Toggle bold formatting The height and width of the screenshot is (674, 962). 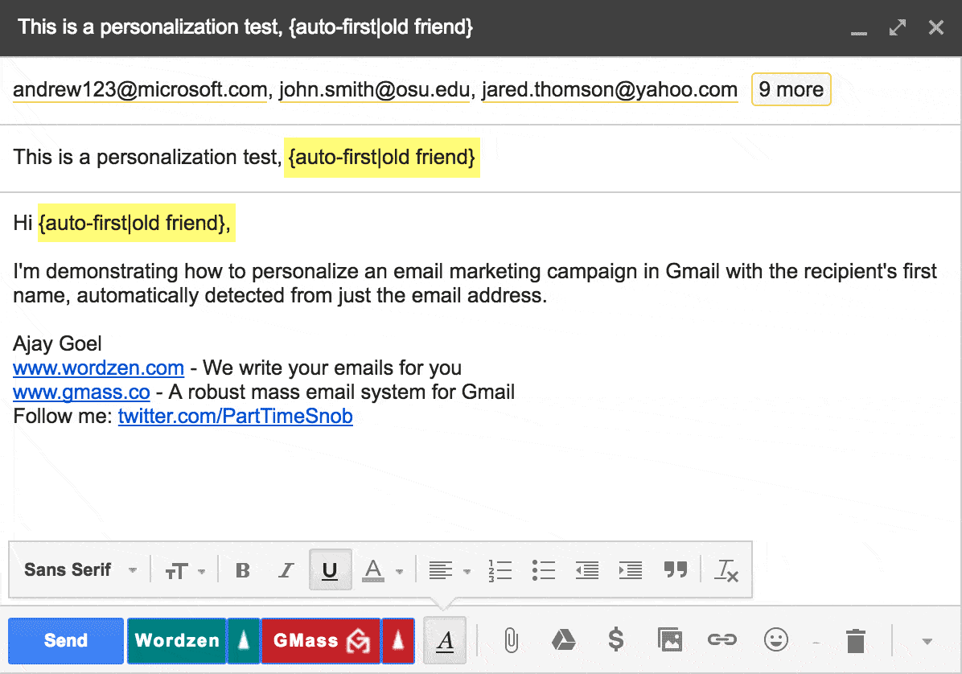243,570
